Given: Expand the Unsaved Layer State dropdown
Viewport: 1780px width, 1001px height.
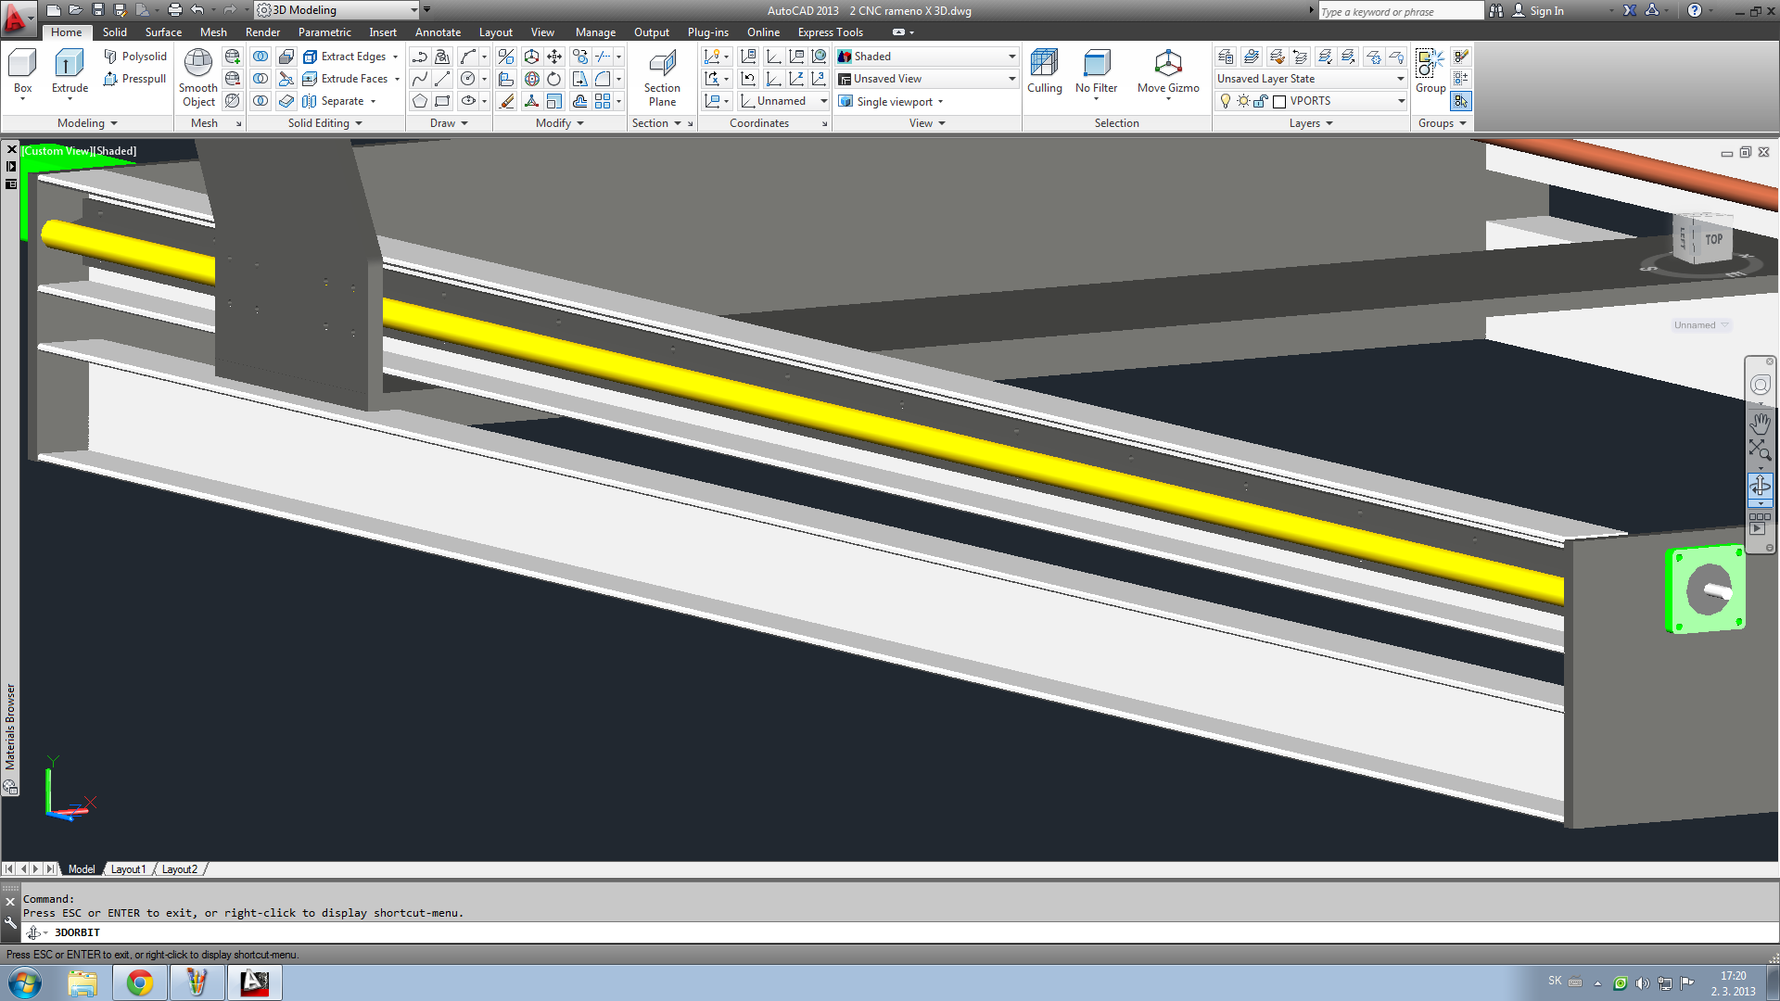Looking at the screenshot, I should pyautogui.click(x=1401, y=79).
